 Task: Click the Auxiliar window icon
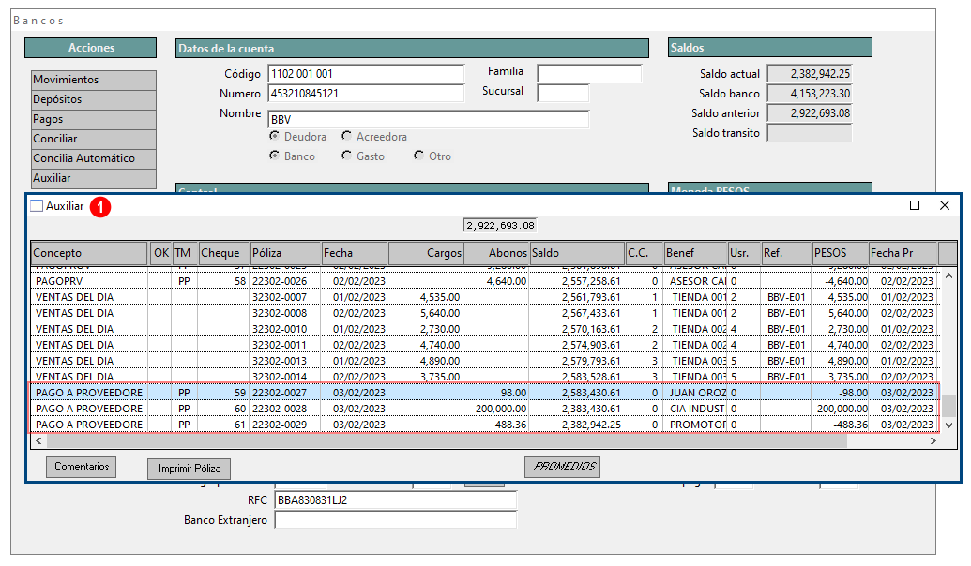[38, 206]
